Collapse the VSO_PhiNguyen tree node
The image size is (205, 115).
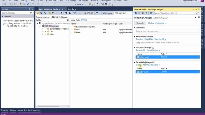(40, 26)
